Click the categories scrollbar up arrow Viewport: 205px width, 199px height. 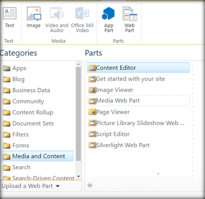(x=79, y=64)
